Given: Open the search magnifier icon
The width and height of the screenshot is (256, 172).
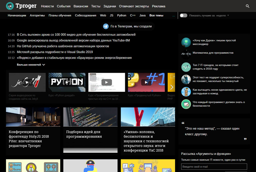Looking at the screenshot, I should pyautogui.click(x=247, y=6).
